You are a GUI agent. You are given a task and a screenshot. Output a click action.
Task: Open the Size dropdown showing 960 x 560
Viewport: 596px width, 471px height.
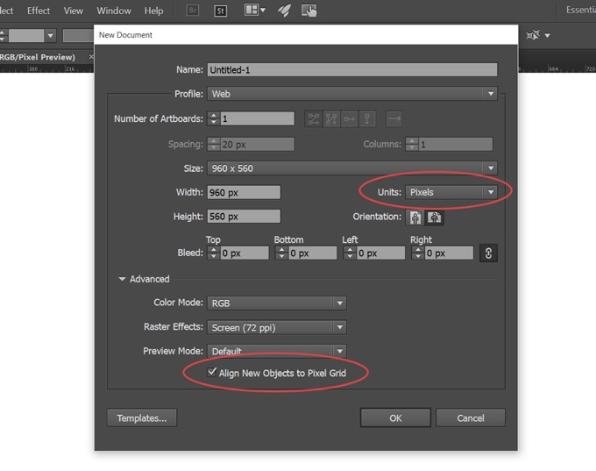click(352, 168)
